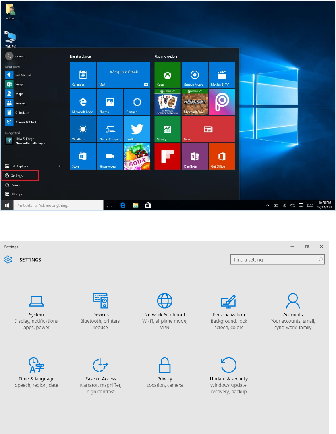Open the News tile

tap(208, 129)
